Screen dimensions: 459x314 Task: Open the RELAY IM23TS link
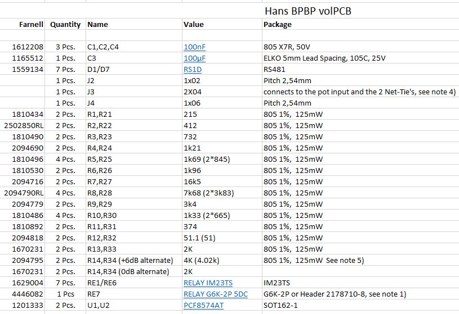tap(208, 283)
